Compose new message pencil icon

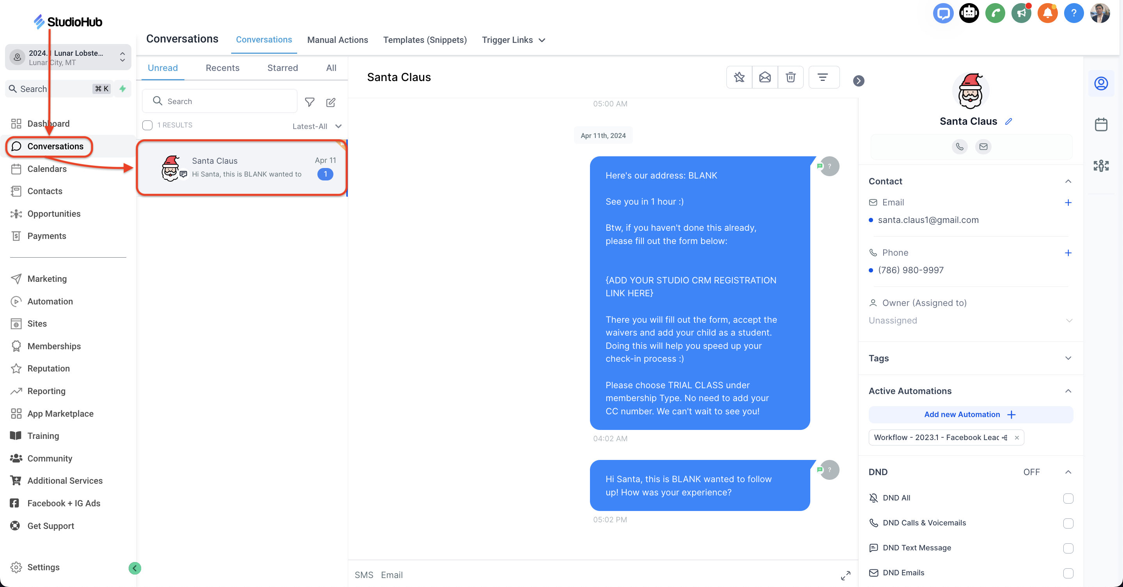coord(331,102)
